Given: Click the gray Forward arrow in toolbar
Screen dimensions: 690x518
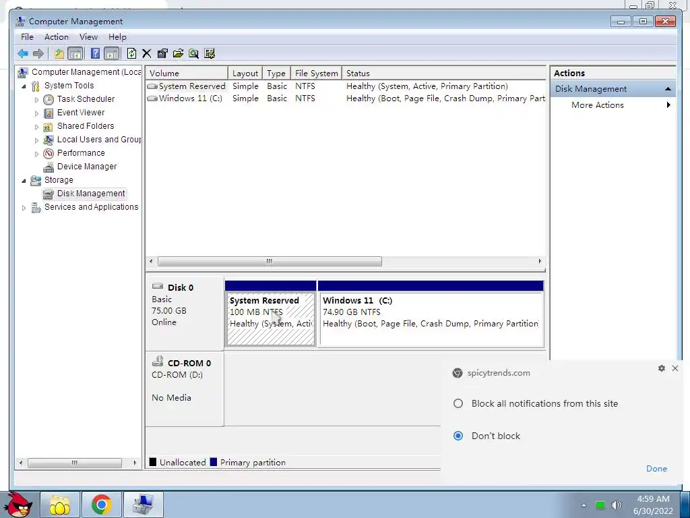Looking at the screenshot, I should (x=38, y=54).
